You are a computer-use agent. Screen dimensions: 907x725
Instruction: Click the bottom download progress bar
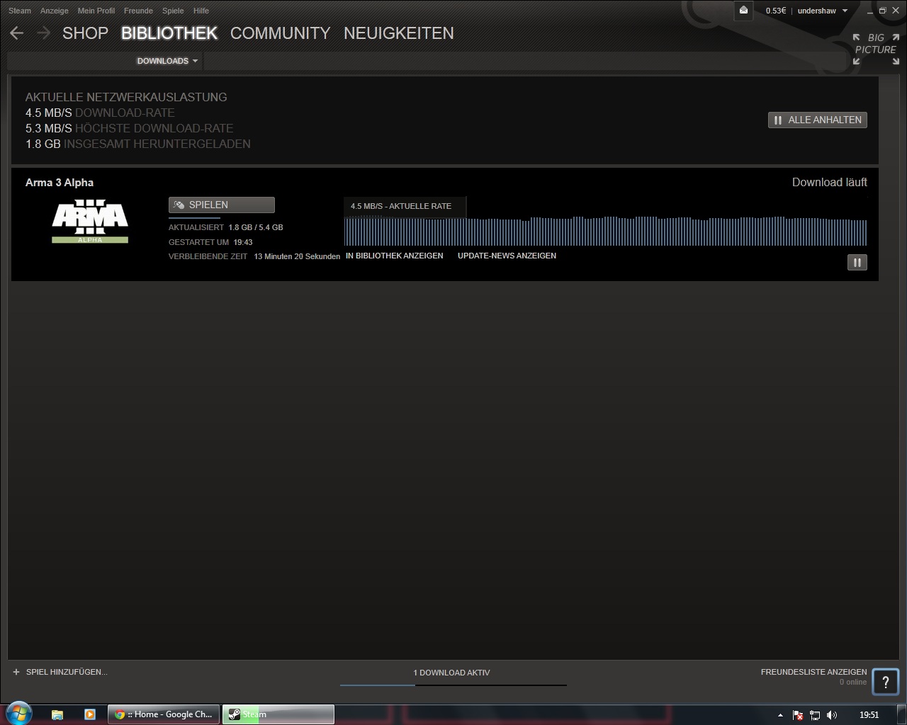(453, 685)
